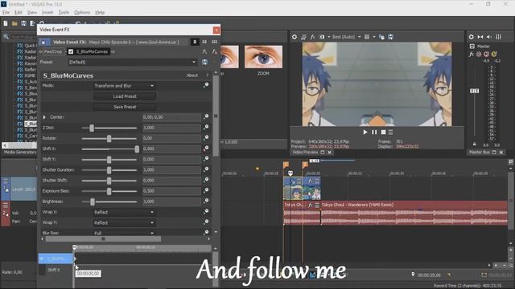This screenshot has width=515, height=289.
Task: Select Pan/Crop in the FX chain
Action: [x=53, y=51]
